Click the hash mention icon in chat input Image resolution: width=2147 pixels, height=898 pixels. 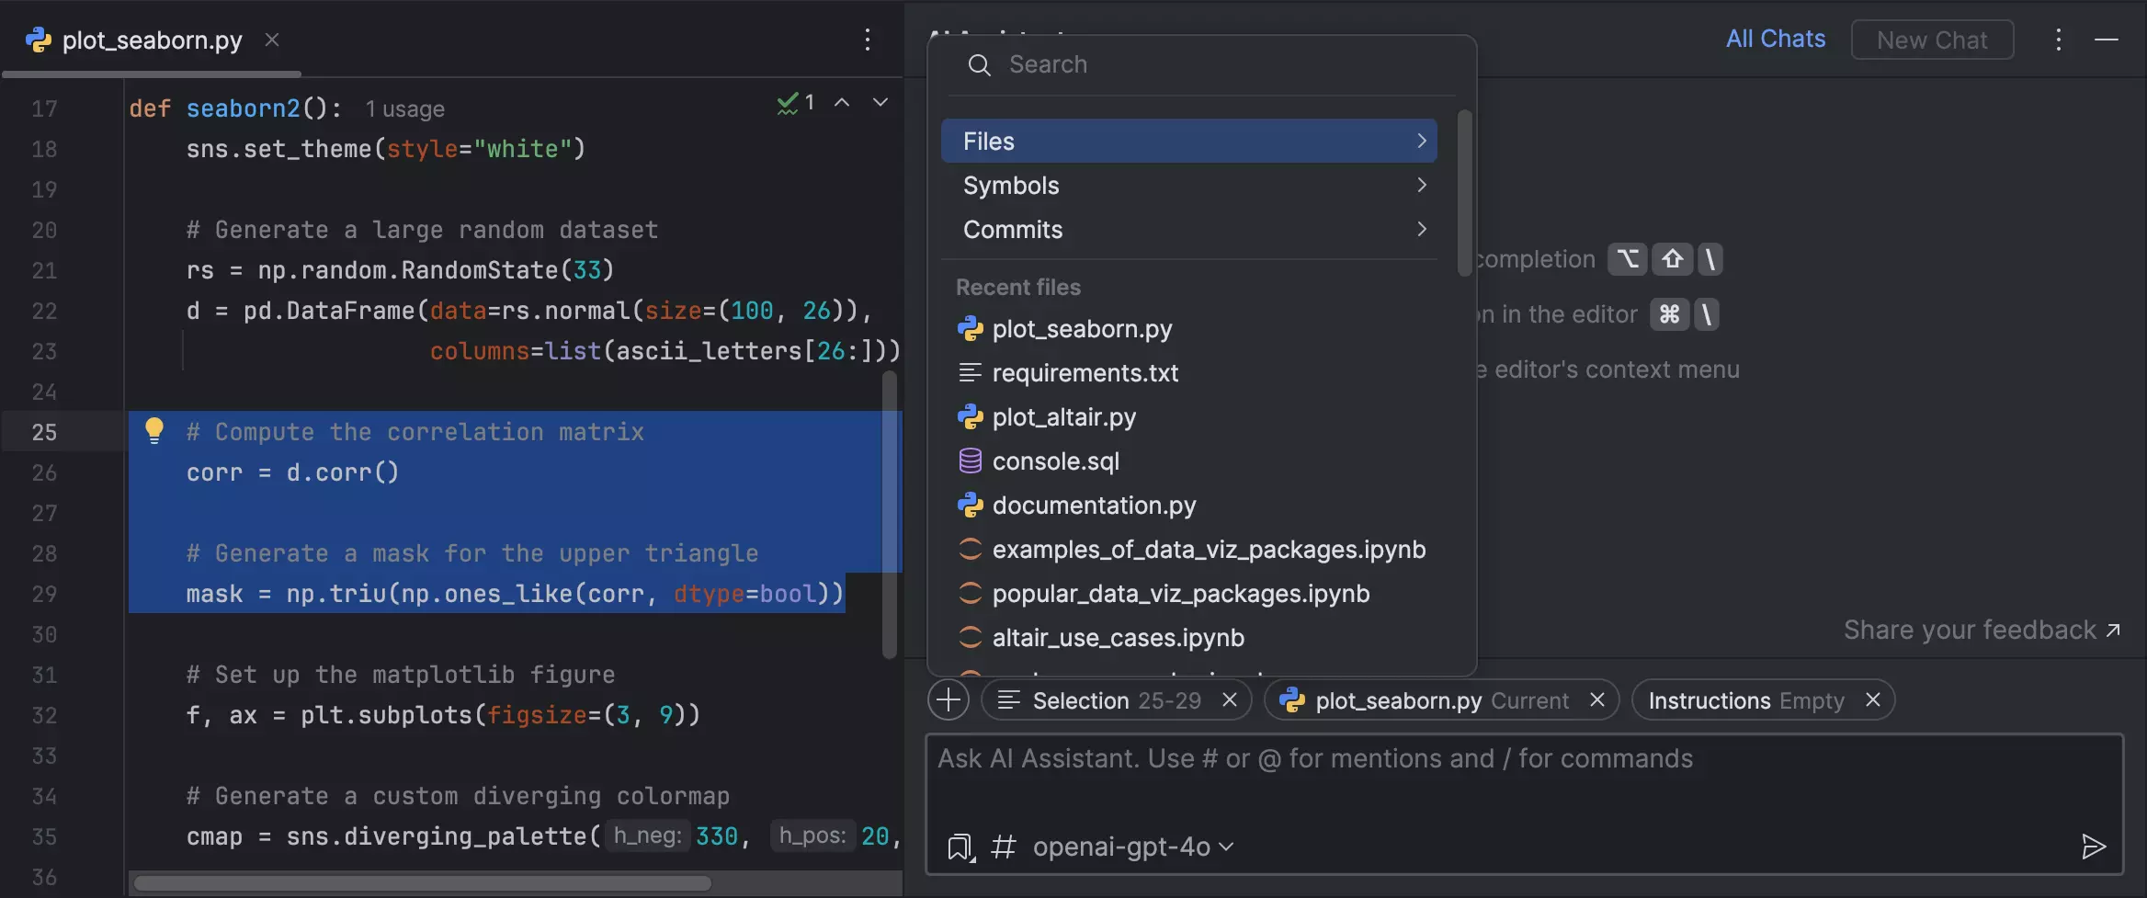click(1003, 847)
